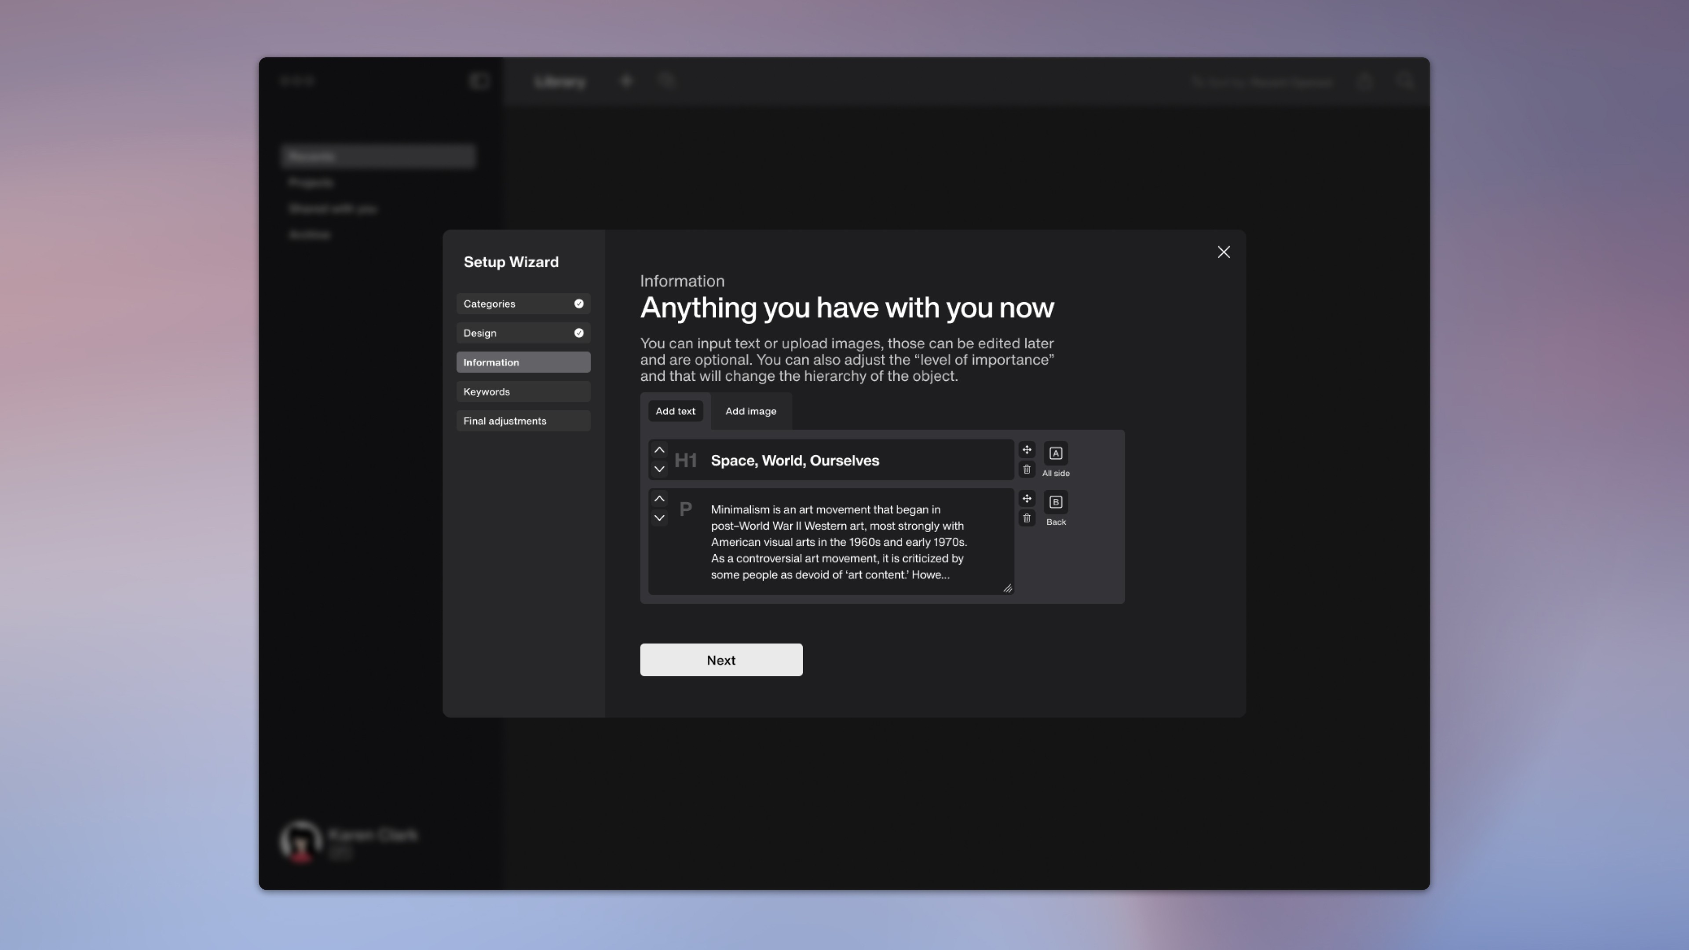Click the move handle on the H1 row
The height and width of the screenshot is (950, 1689).
(x=1027, y=450)
